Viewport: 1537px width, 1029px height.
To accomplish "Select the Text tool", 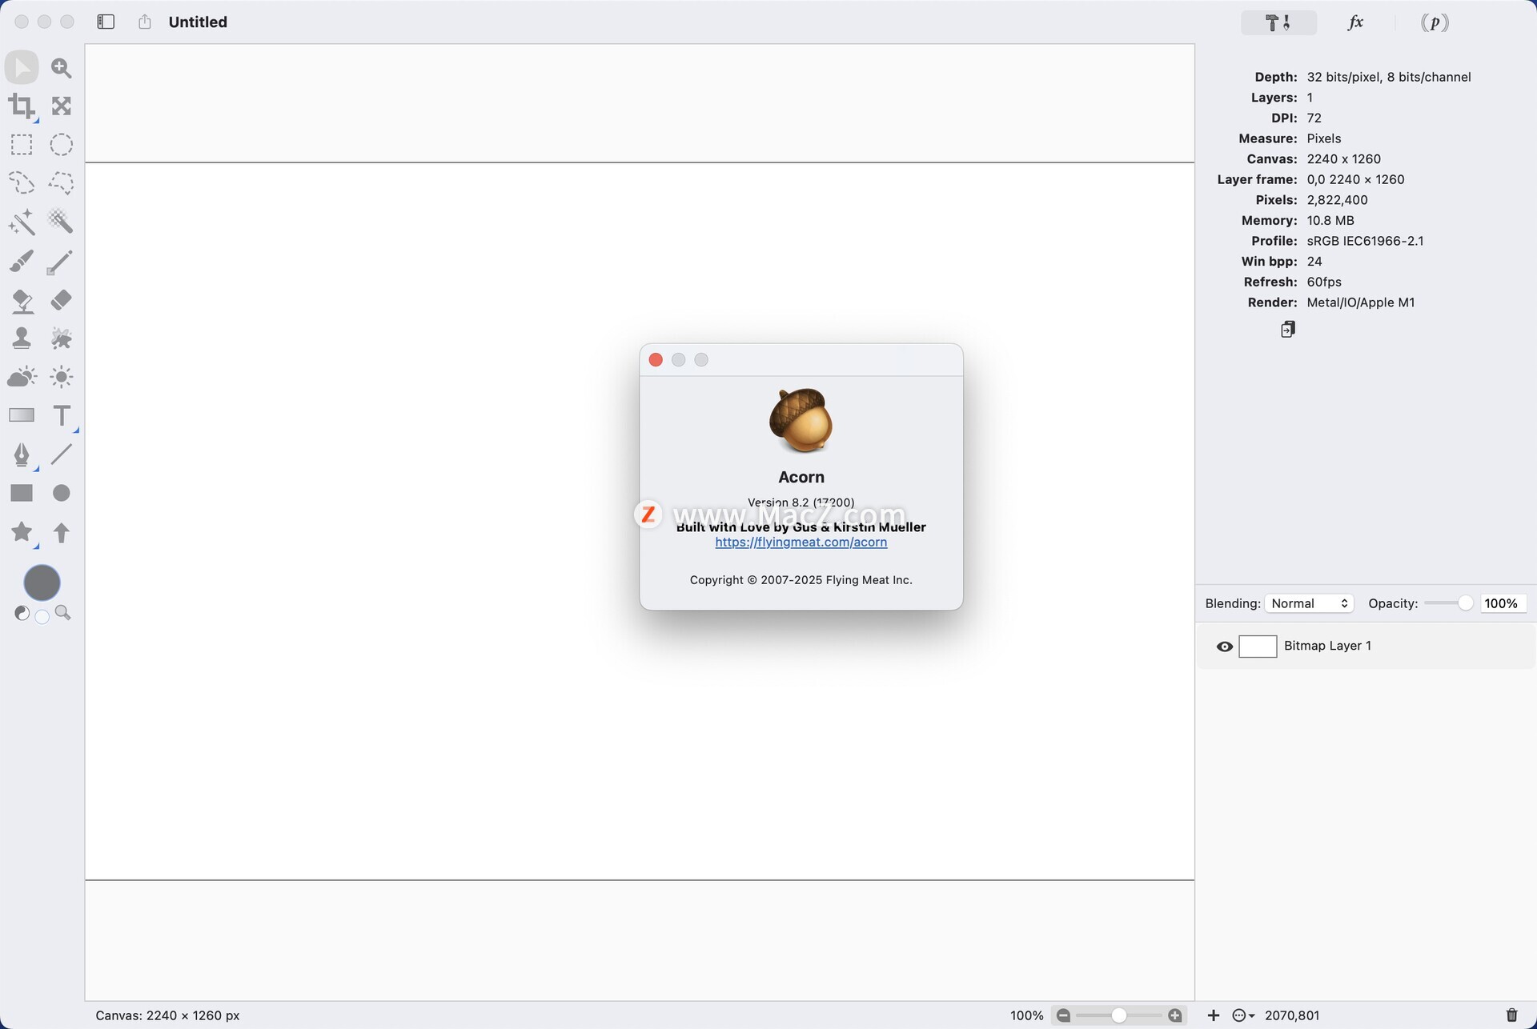I will click(62, 415).
